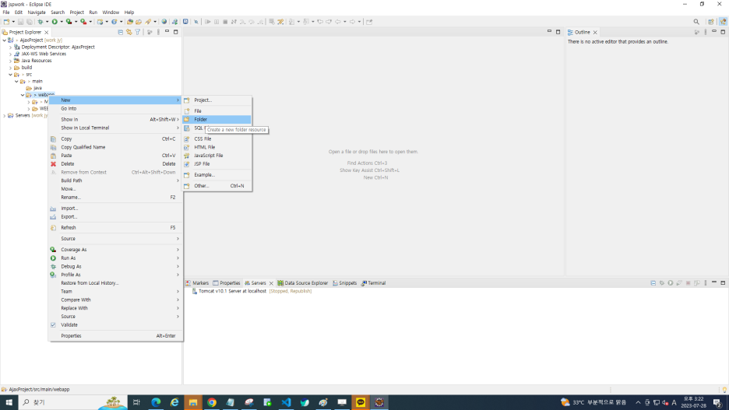Click Restore from Local History...
The height and width of the screenshot is (410, 729).
pos(115,282)
